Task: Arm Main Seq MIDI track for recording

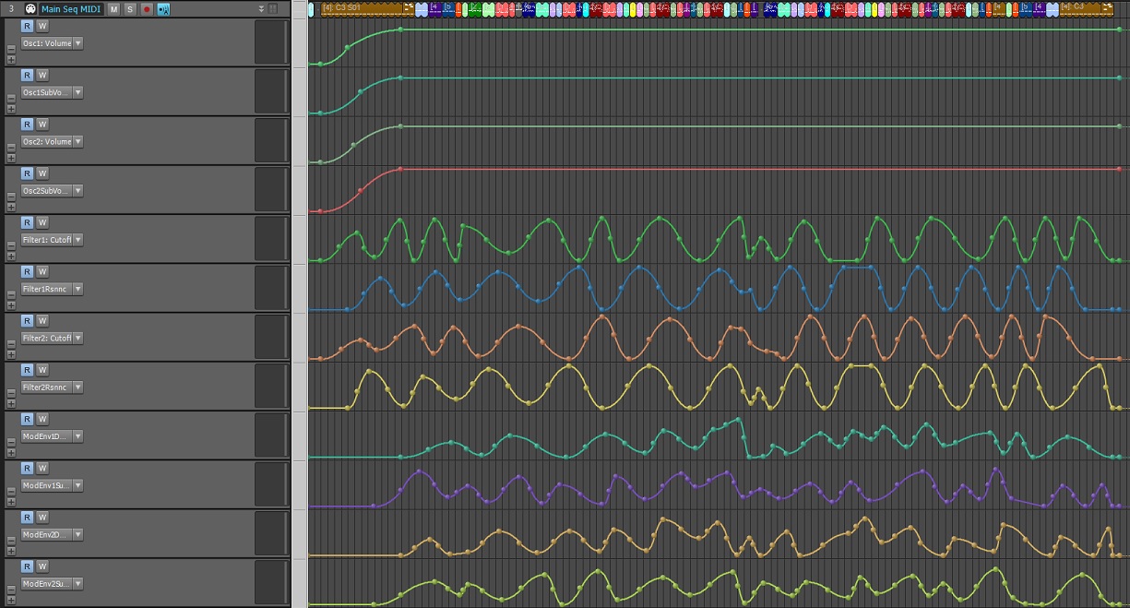Action: (146, 9)
